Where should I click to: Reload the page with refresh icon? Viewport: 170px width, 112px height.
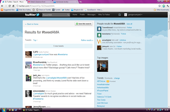coord(10,6)
